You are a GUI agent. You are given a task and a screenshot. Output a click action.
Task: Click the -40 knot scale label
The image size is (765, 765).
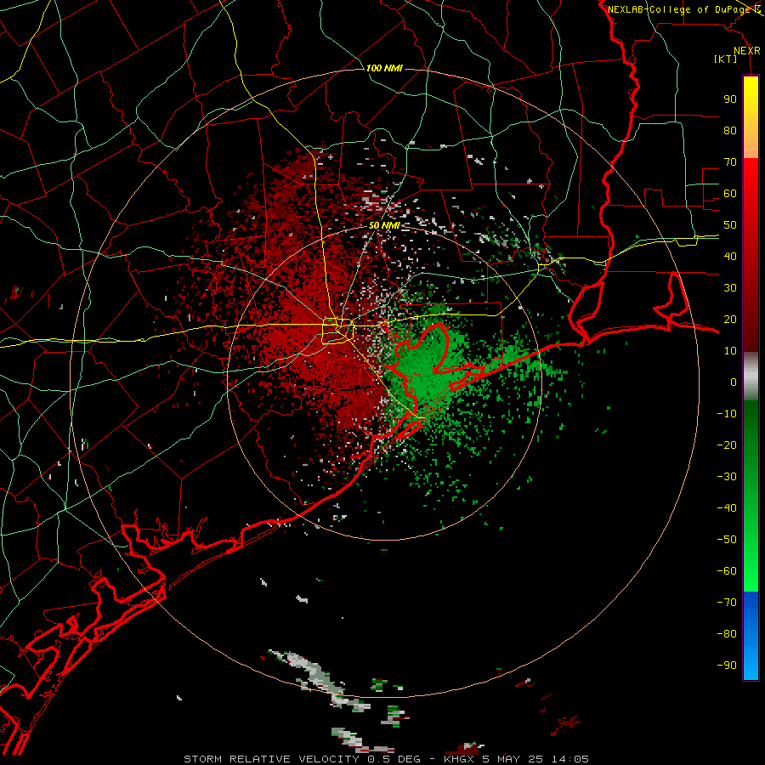727,508
